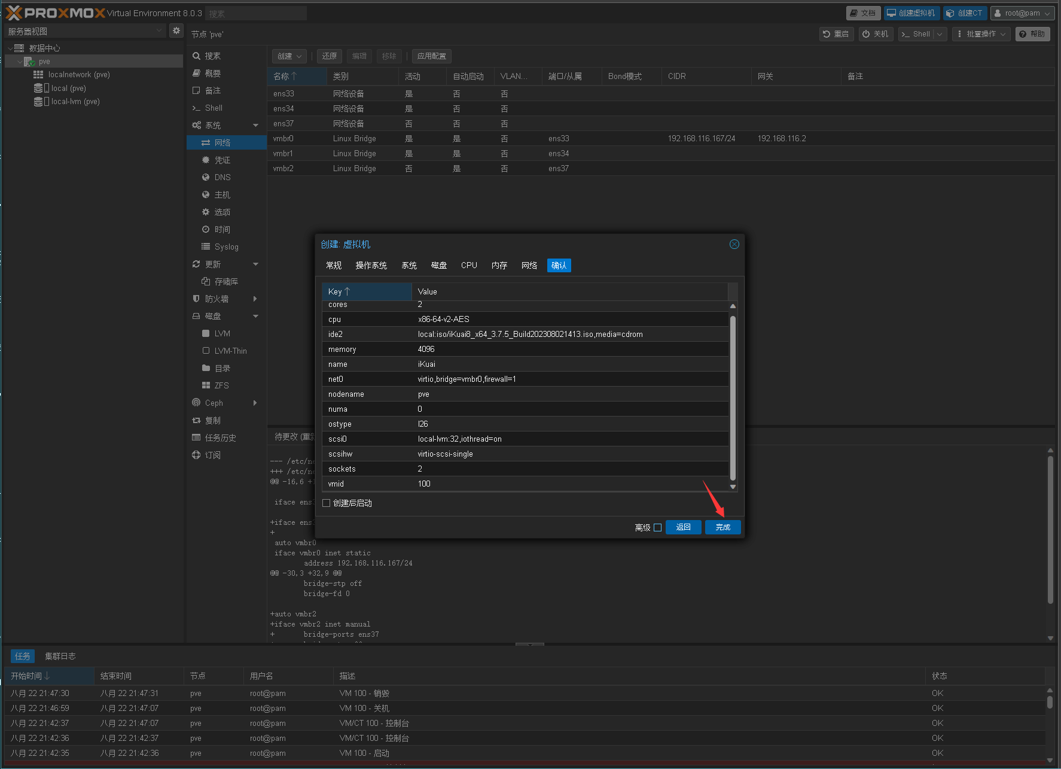Open the Ceph section in sidebar
This screenshot has height=769, width=1061.
tap(214, 403)
